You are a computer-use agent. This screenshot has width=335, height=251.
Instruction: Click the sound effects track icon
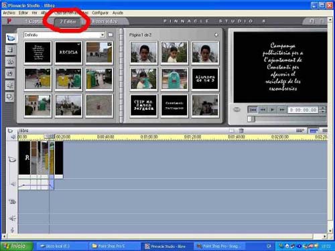click(x=12, y=218)
